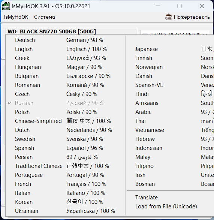214x220 pixels.
Task: Switch interface to Czech
Action: (66, 94)
